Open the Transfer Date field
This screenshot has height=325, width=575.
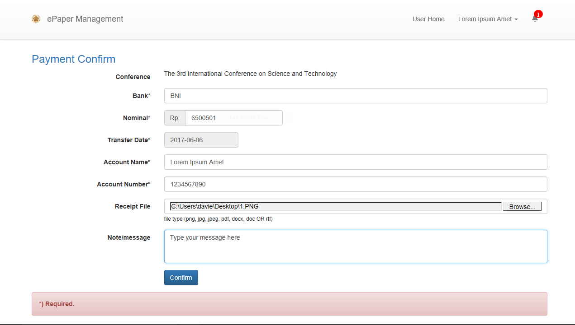201,140
